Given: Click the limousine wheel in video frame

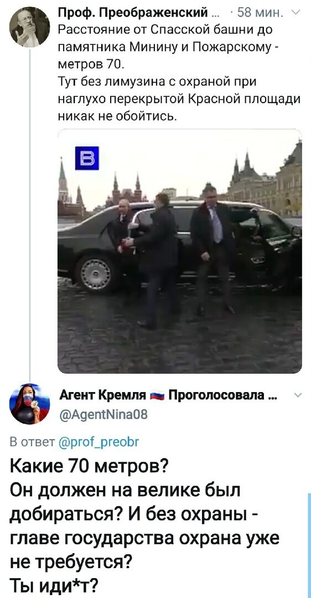Looking at the screenshot, I should coord(95,274).
